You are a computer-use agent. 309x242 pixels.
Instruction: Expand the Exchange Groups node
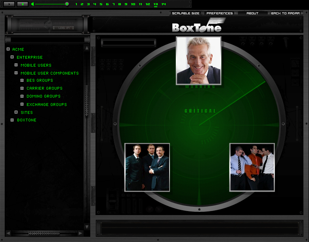click(x=22, y=104)
